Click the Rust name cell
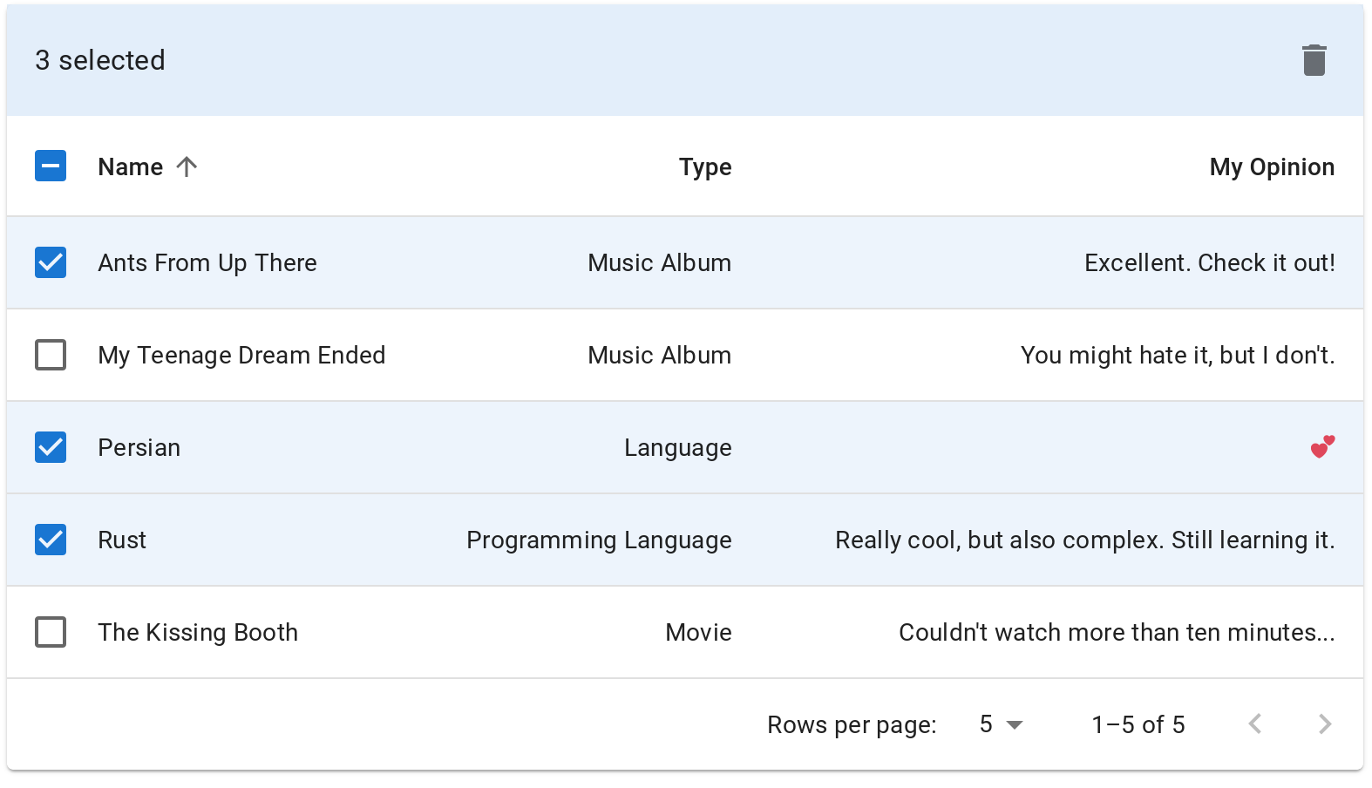The width and height of the screenshot is (1372, 788). [x=122, y=540]
